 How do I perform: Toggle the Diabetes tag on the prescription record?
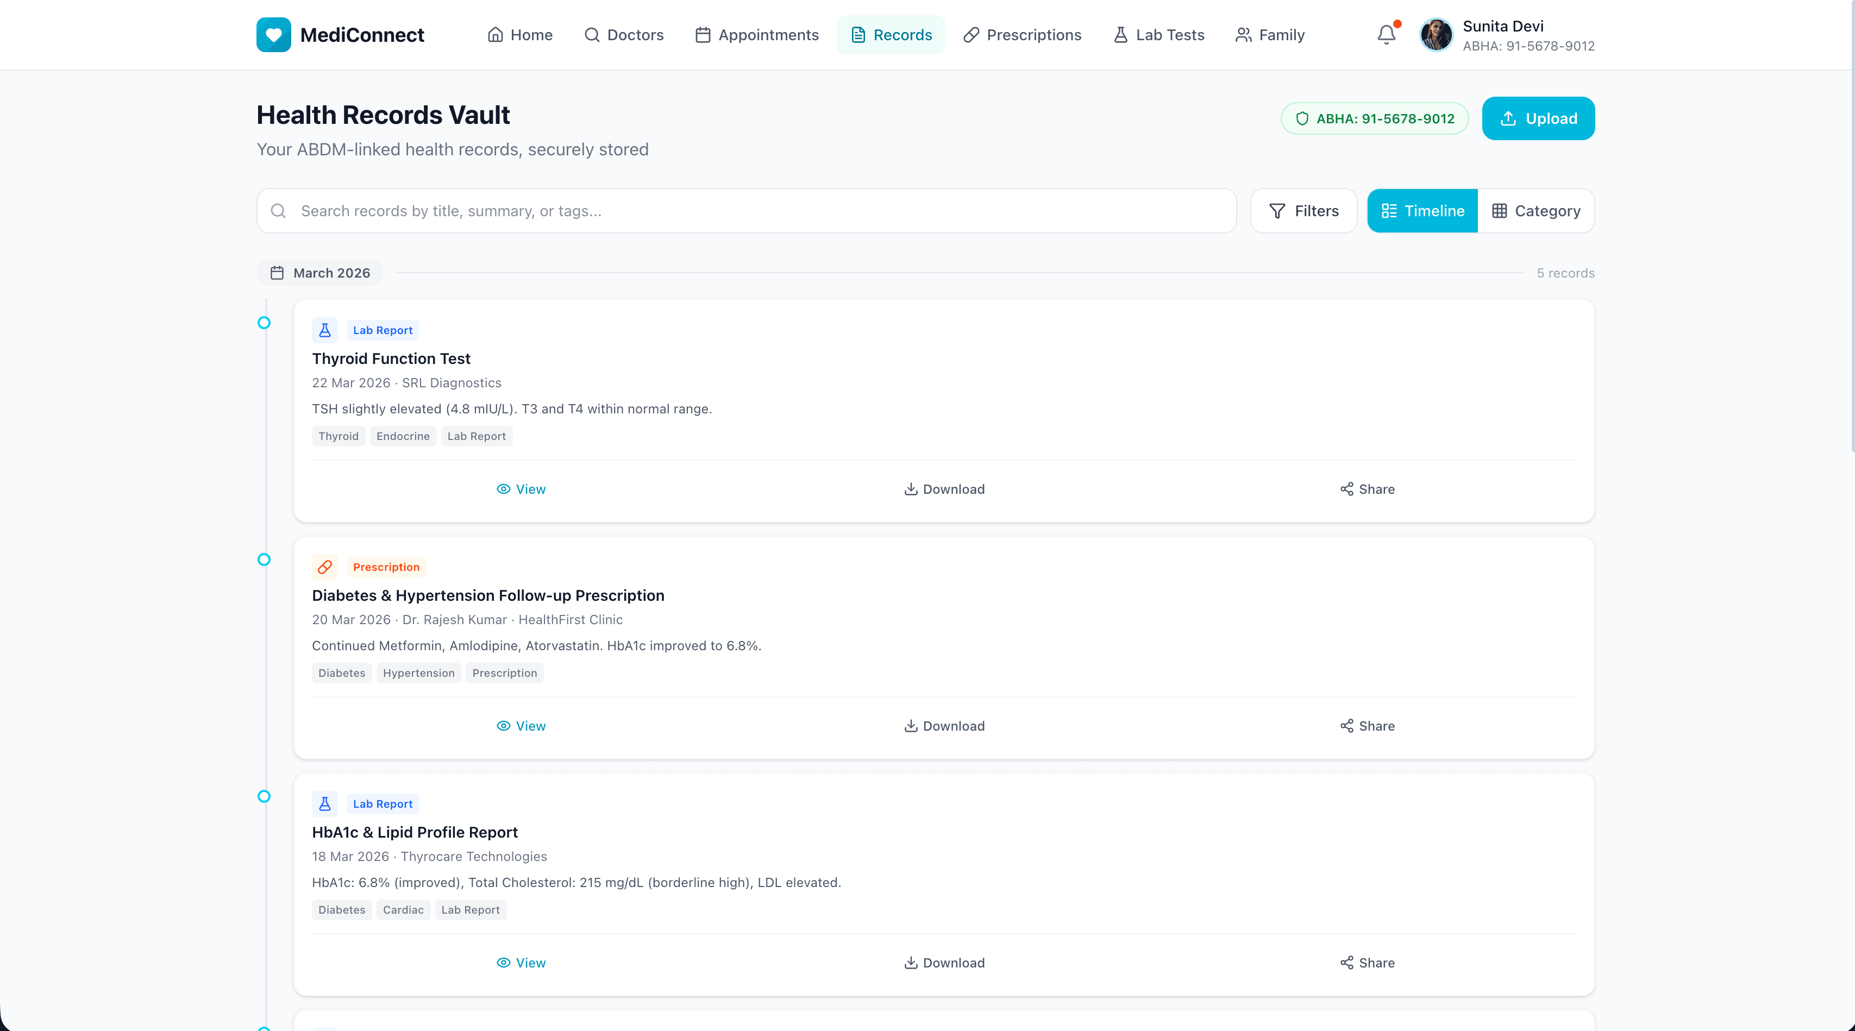coord(341,672)
